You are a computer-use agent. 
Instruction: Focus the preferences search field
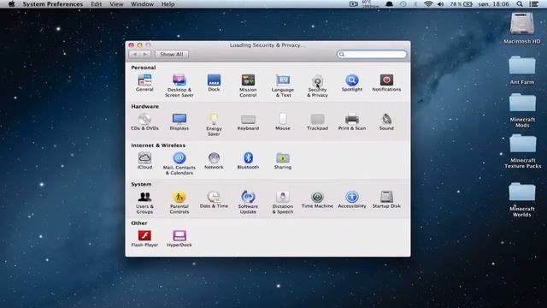(x=372, y=54)
